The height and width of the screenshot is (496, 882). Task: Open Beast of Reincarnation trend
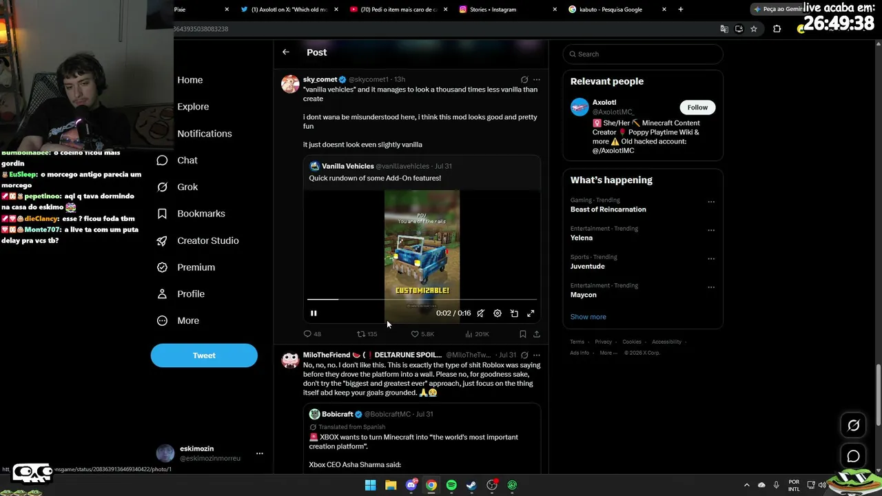[x=608, y=209]
